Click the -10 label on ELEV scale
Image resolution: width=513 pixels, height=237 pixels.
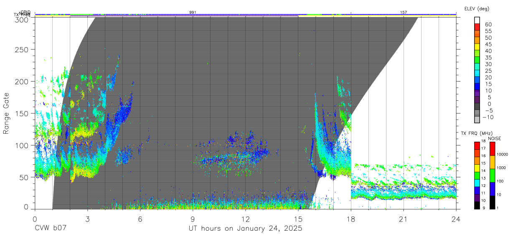[488, 117]
